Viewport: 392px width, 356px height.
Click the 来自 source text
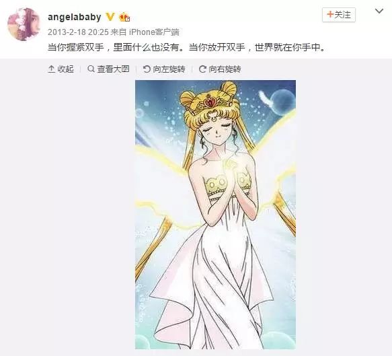coord(119,32)
